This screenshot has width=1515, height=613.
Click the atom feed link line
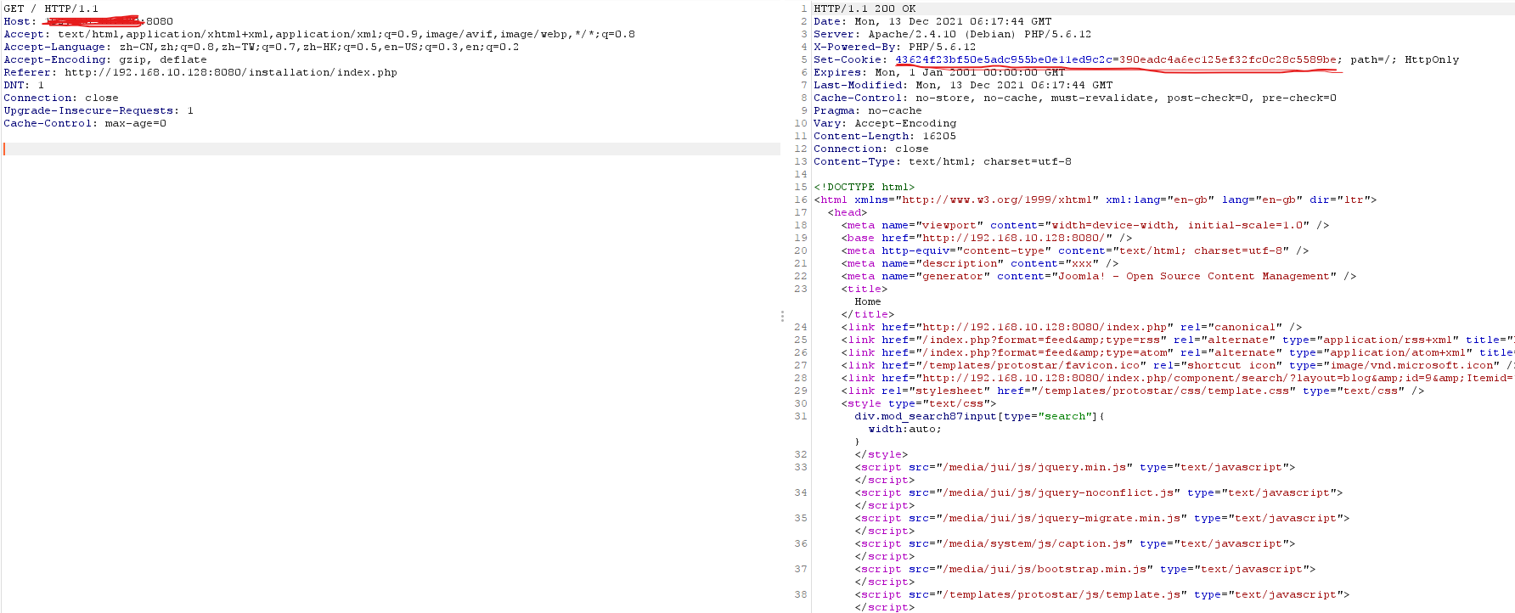pyautogui.click(x=1178, y=352)
